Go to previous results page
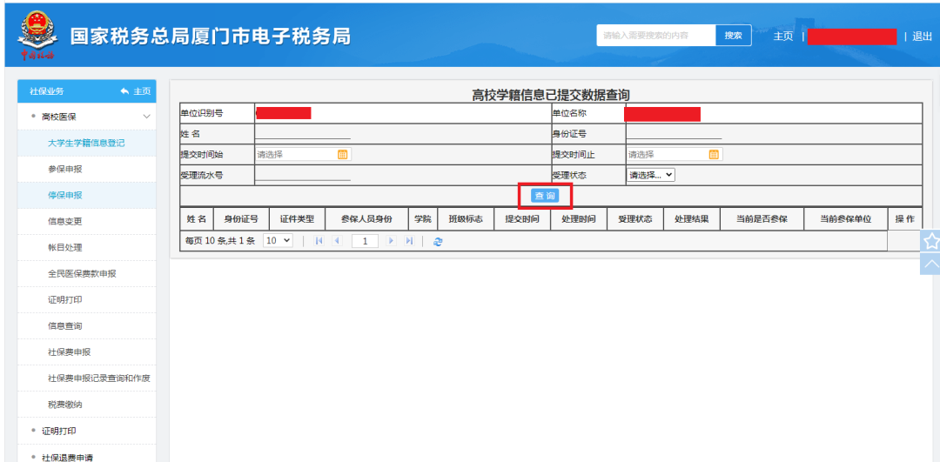Viewport: 940px width, 462px height. tap(336, 241)
